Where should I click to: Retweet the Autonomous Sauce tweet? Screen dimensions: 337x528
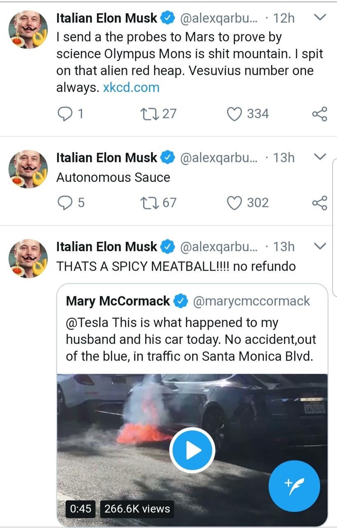pyautogui.click(x=147, y=203)
